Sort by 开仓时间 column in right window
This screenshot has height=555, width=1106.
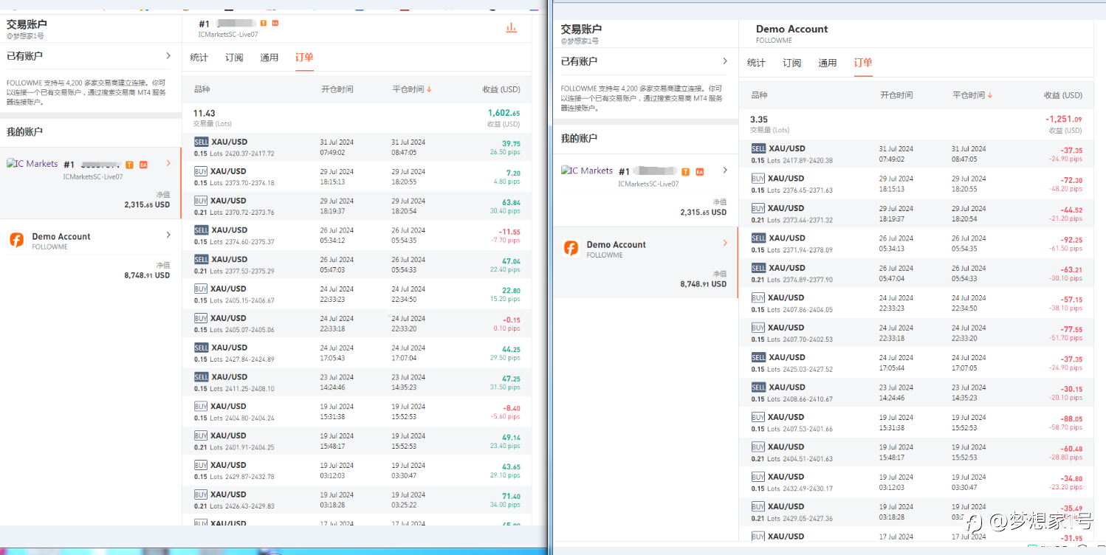tap(896, 95)
